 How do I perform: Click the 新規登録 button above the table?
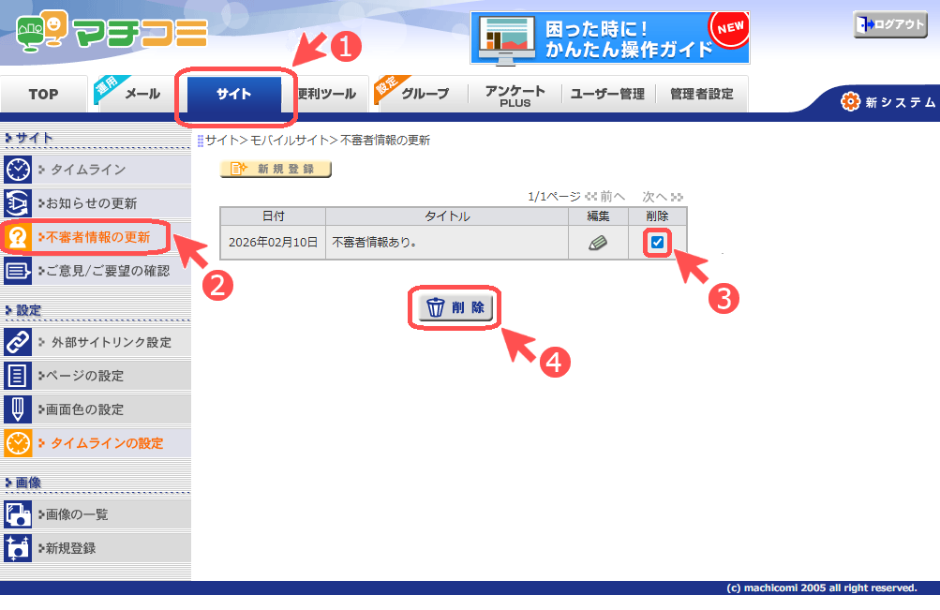[x=276, y=170]
